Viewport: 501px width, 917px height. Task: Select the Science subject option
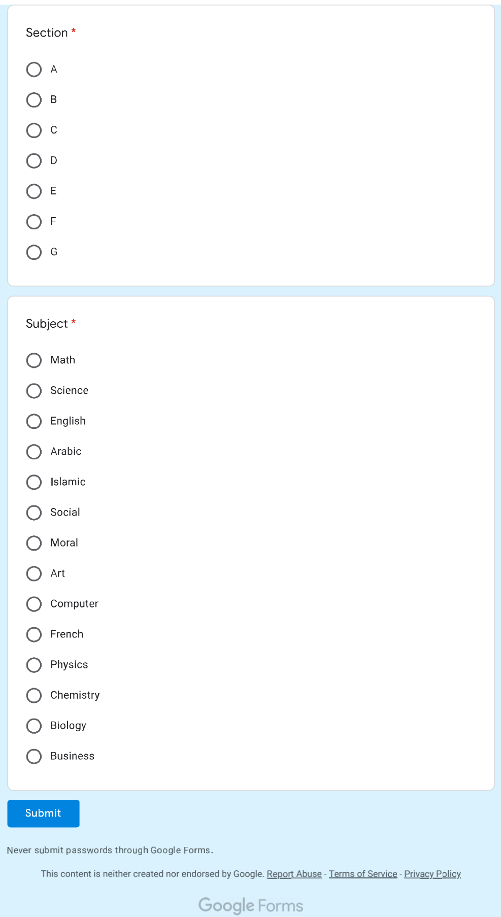tap(34, 391)
